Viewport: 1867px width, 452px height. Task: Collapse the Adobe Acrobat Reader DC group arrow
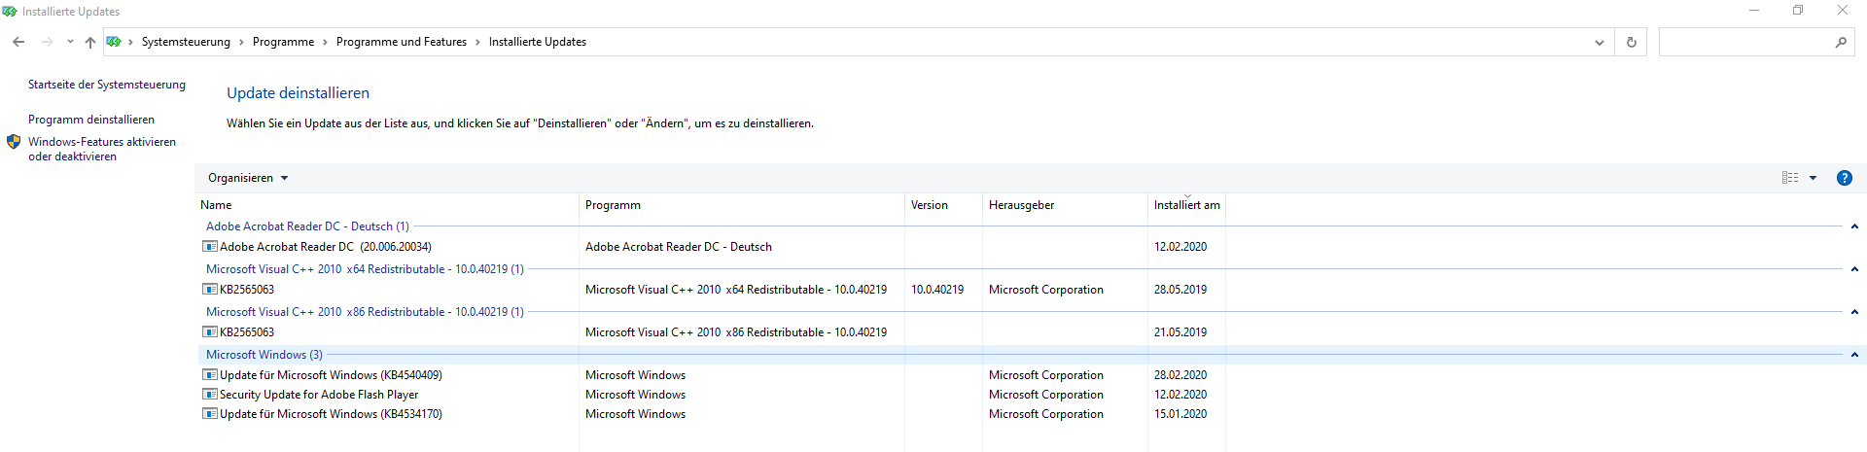pos(1854,226)
